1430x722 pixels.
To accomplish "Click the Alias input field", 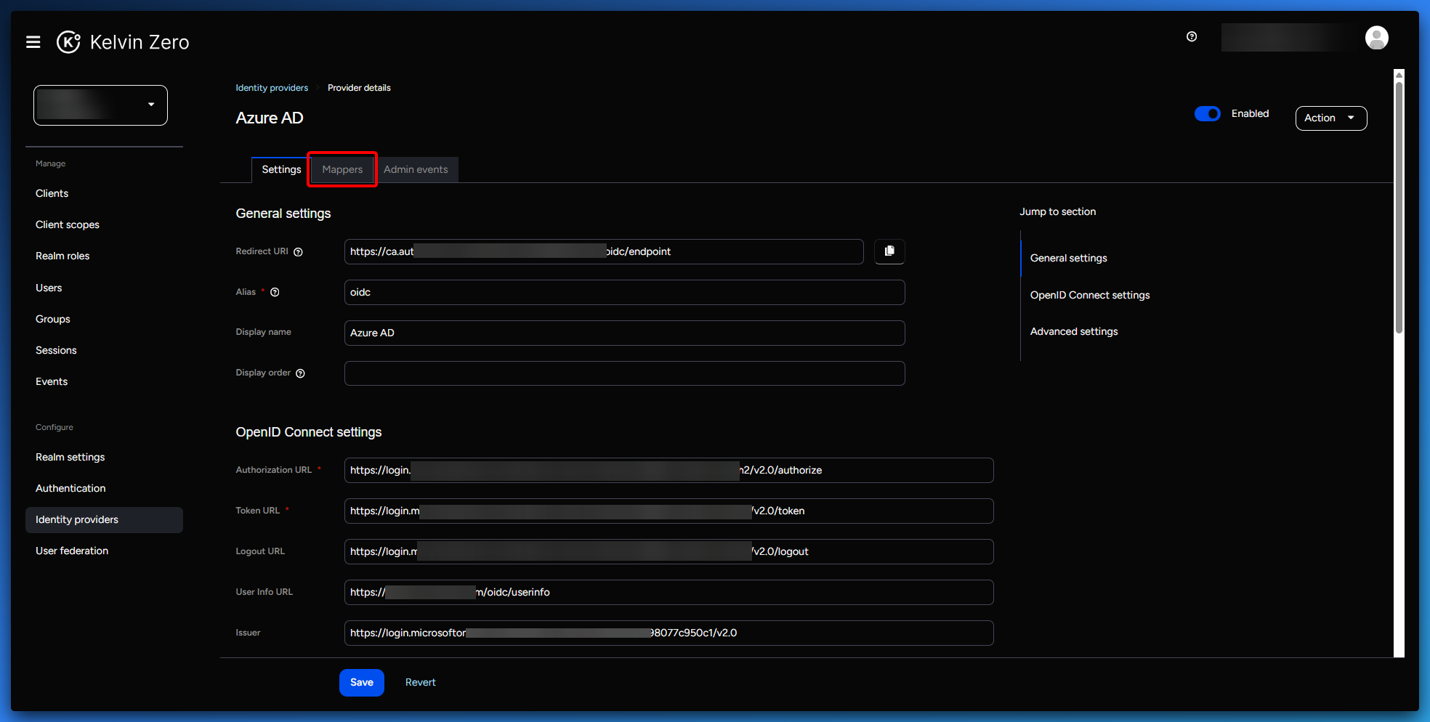I will click(x=624, y=292).
